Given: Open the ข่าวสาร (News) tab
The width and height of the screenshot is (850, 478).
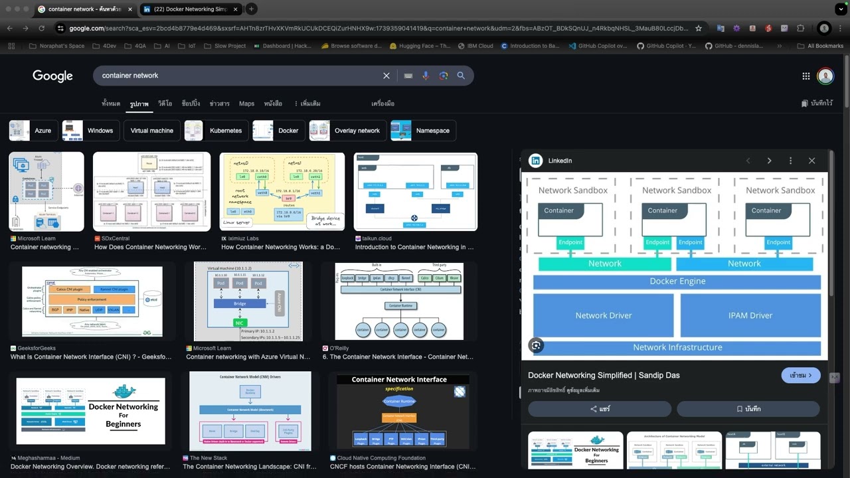Looking at the screenshot, I should (x=219, y=104).
